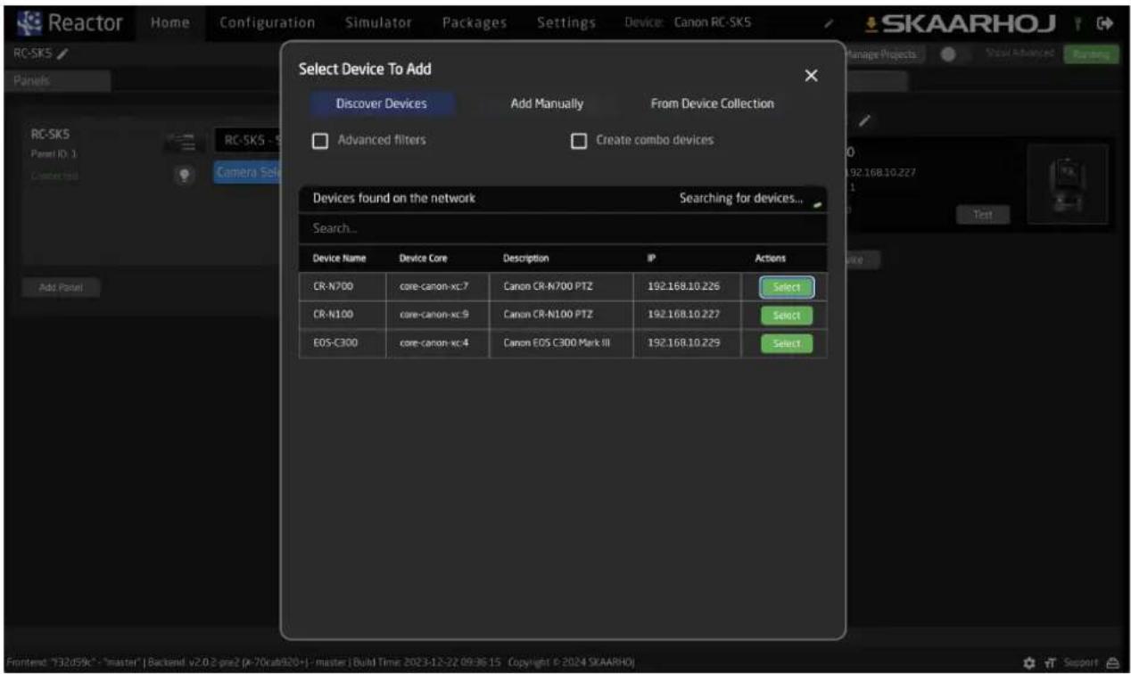
Task: Click the core-canon-xc:4 cell
Action: (438, 343)
